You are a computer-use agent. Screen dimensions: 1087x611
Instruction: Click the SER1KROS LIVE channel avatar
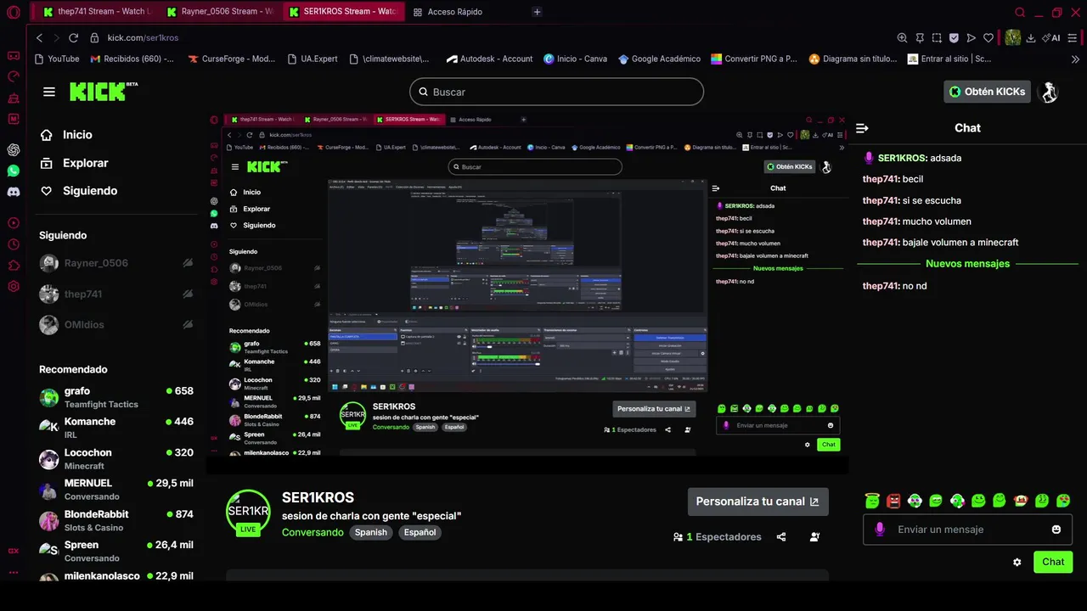[248, 513]
